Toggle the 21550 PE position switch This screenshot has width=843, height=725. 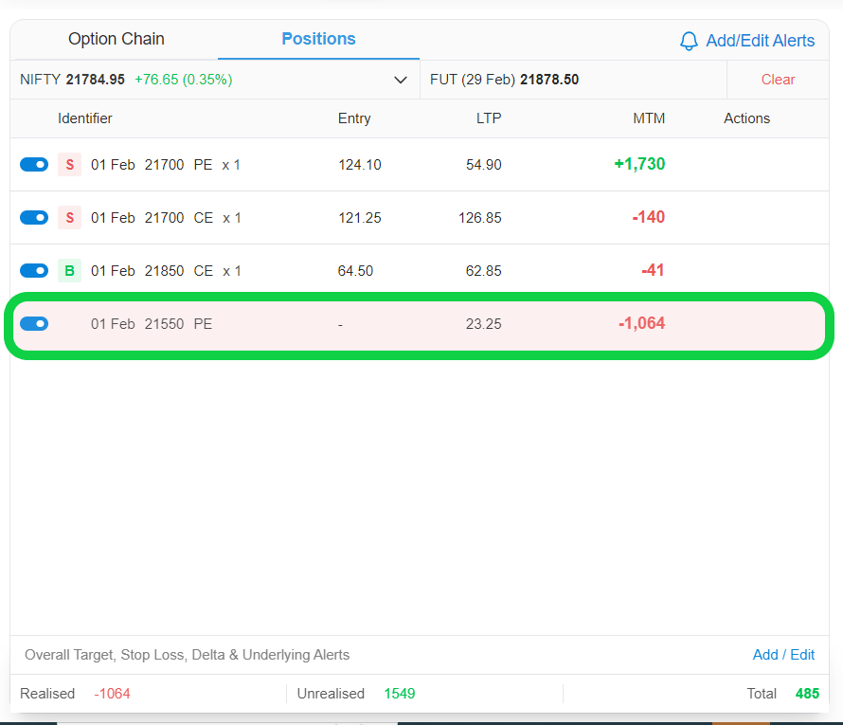(34, 324)
